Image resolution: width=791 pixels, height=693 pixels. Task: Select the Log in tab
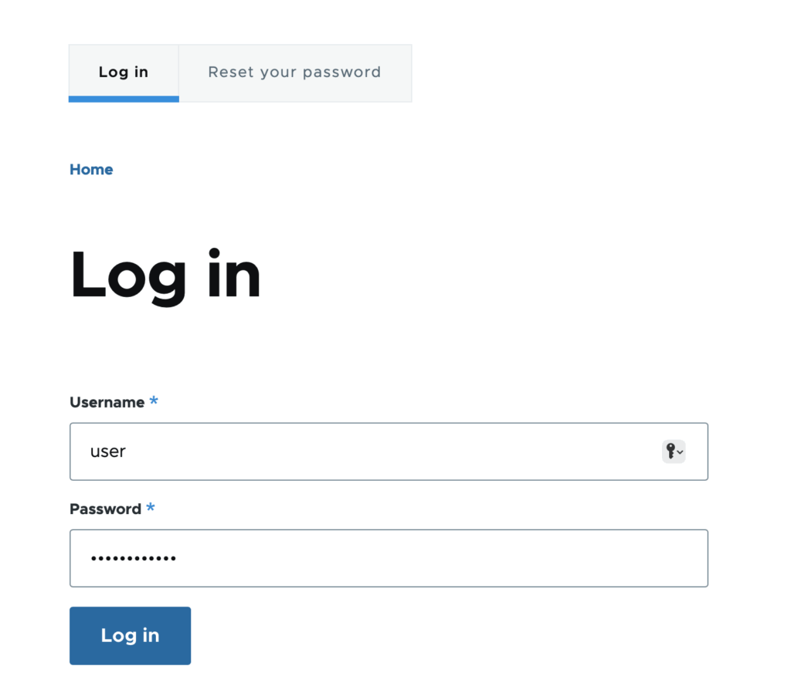[124, 73]
